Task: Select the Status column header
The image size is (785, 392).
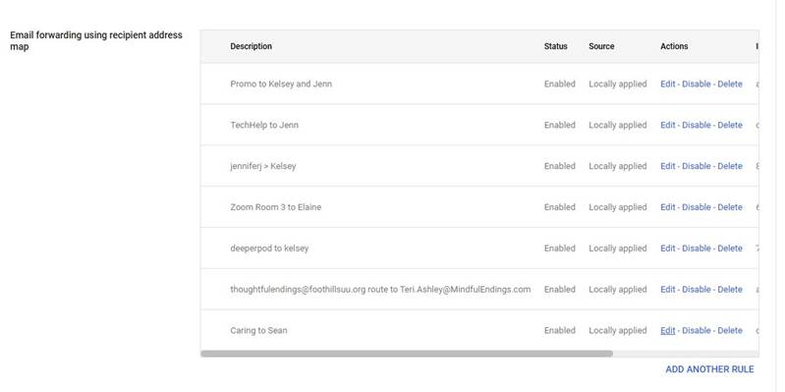Action: point(556,46)
